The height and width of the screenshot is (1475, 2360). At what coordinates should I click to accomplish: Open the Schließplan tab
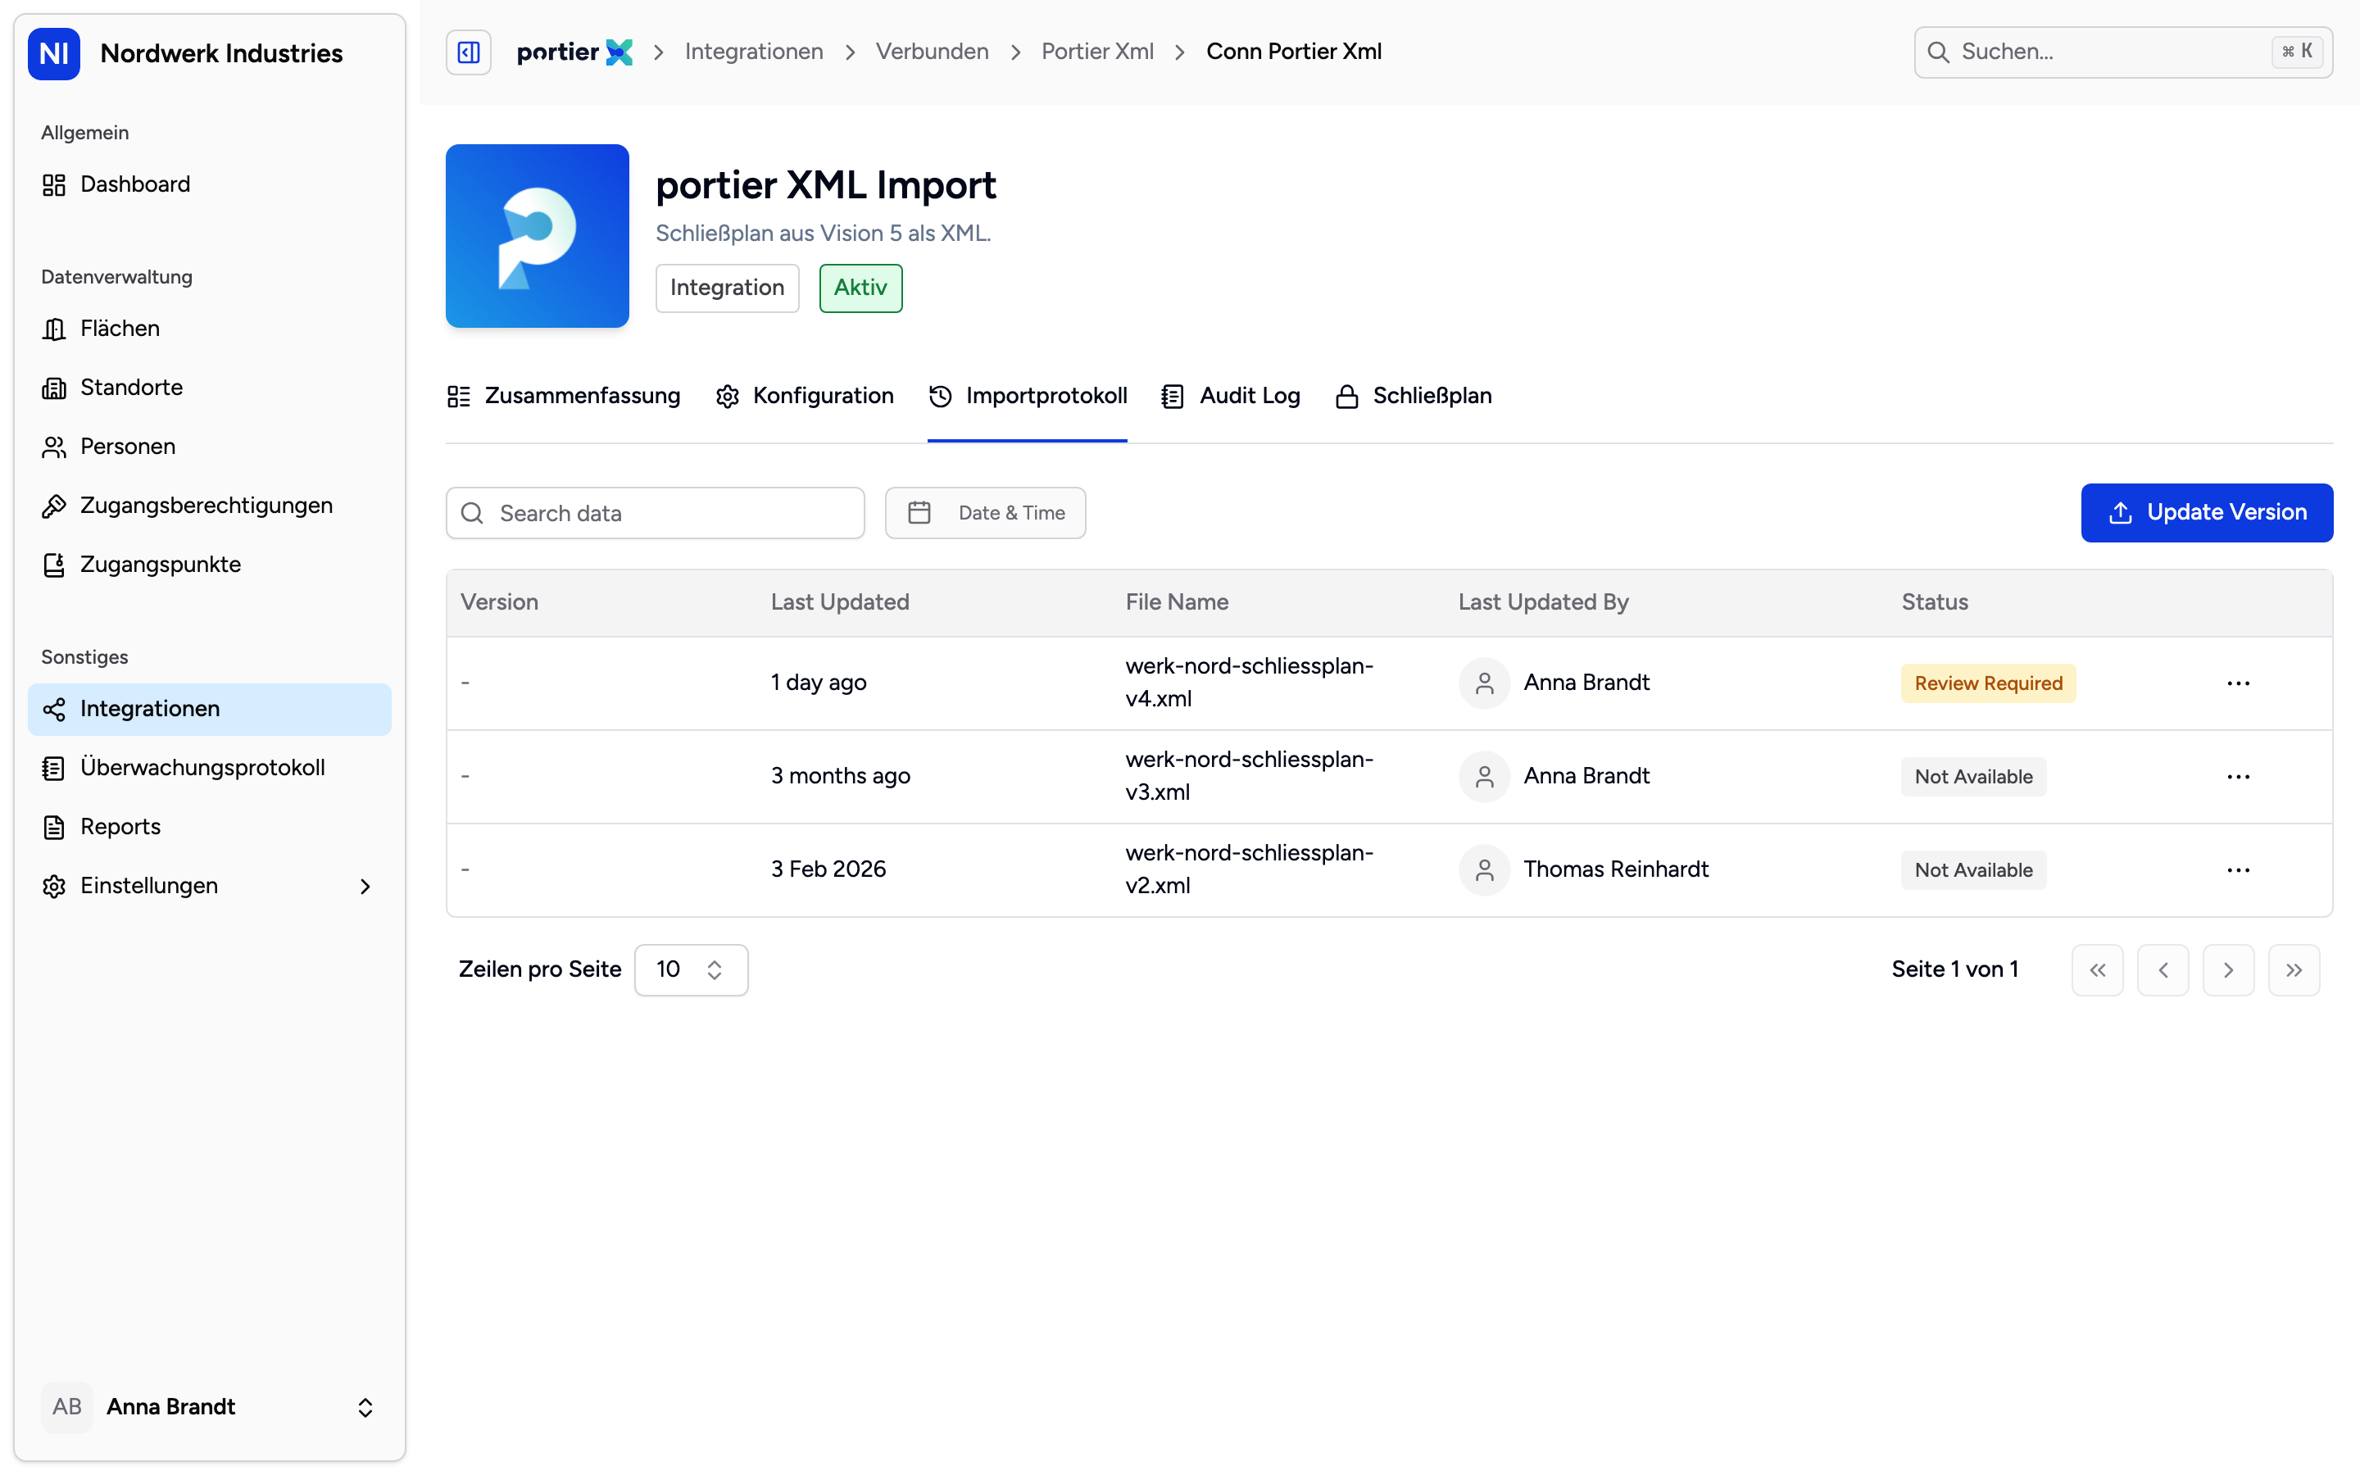[x=1413, y=396]
